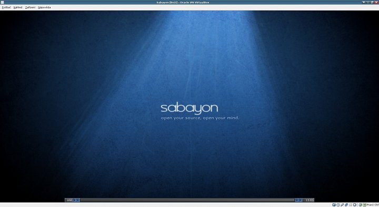Screen dimensions: 379x207
Task: Click the keyboard capture host key icon
Action: pyautogui.click(x=364, y=205)
